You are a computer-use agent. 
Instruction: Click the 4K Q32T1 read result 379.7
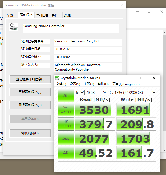pos(95,124)
